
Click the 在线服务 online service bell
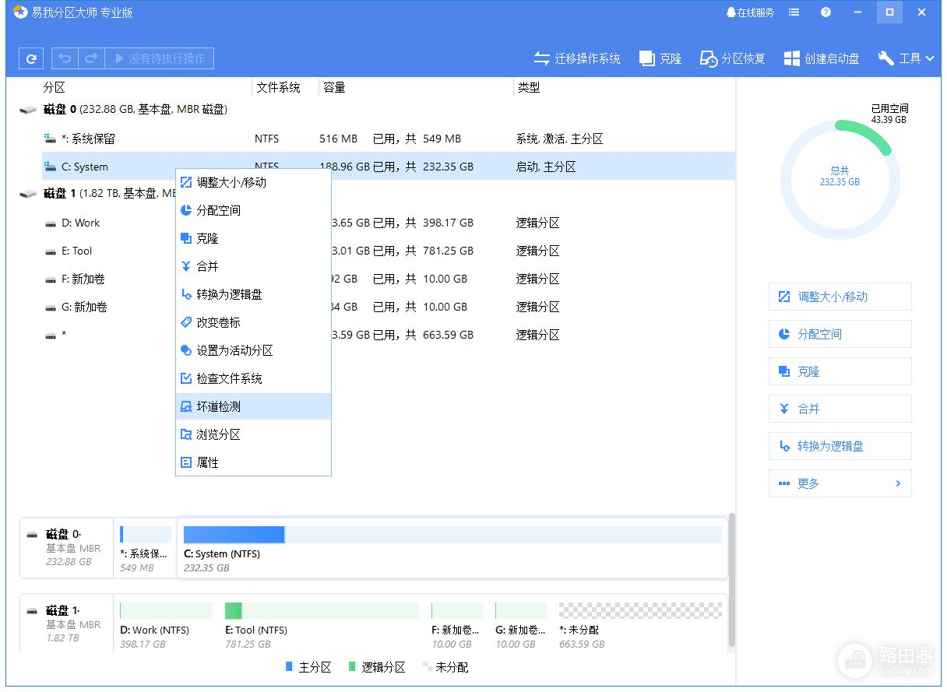750,12
